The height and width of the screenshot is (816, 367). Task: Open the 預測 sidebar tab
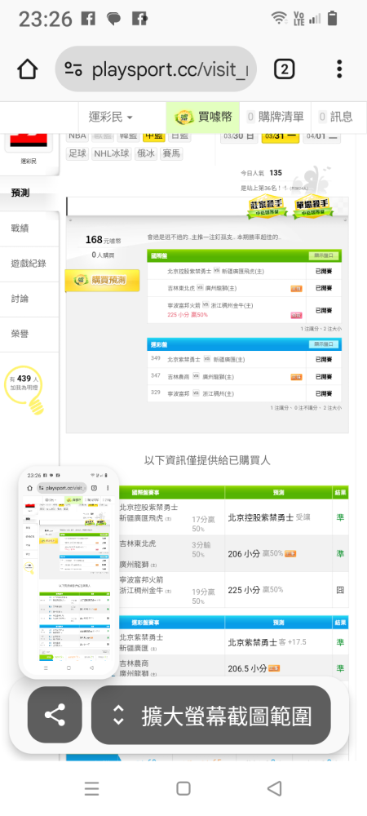(29, 193)
